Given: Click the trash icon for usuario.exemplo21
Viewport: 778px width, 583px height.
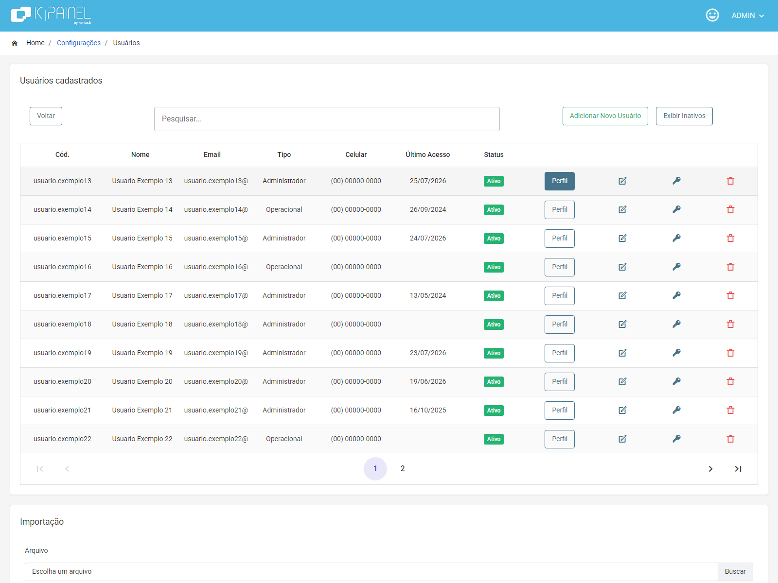Looking at the screenshot, I should point(730,410).
